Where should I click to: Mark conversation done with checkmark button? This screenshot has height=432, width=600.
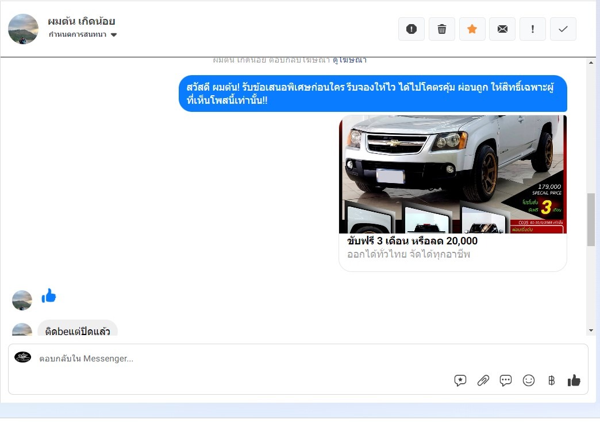pyautogui.click(x=563, y=29)
